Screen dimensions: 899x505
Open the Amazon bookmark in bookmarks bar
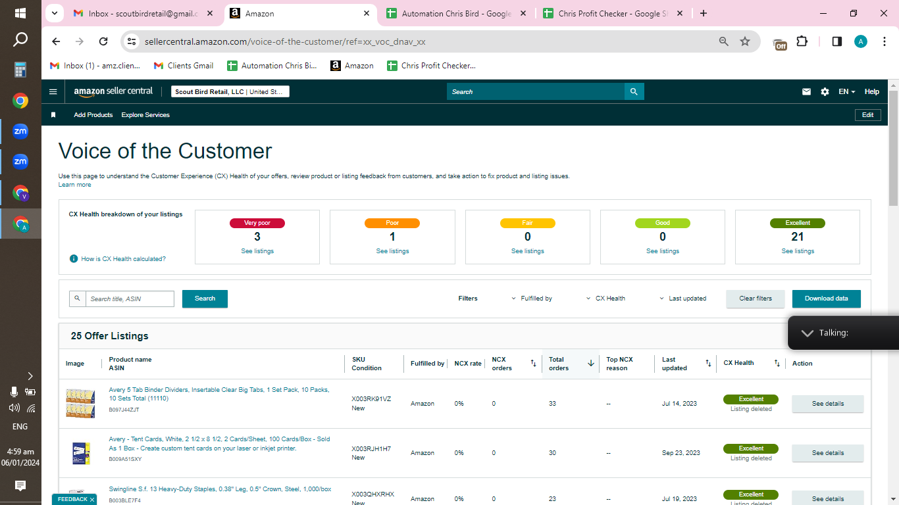[352, 66]
